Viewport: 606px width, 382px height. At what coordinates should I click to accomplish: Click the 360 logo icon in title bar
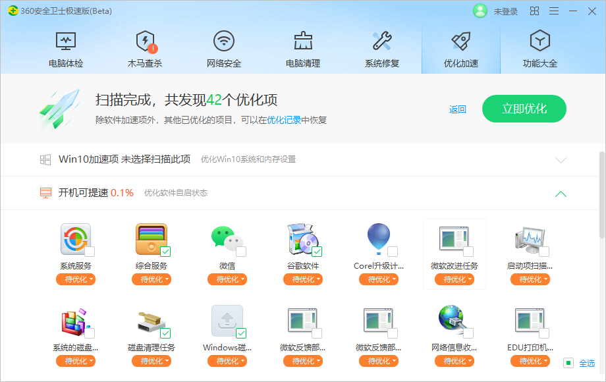pos(13,11)
